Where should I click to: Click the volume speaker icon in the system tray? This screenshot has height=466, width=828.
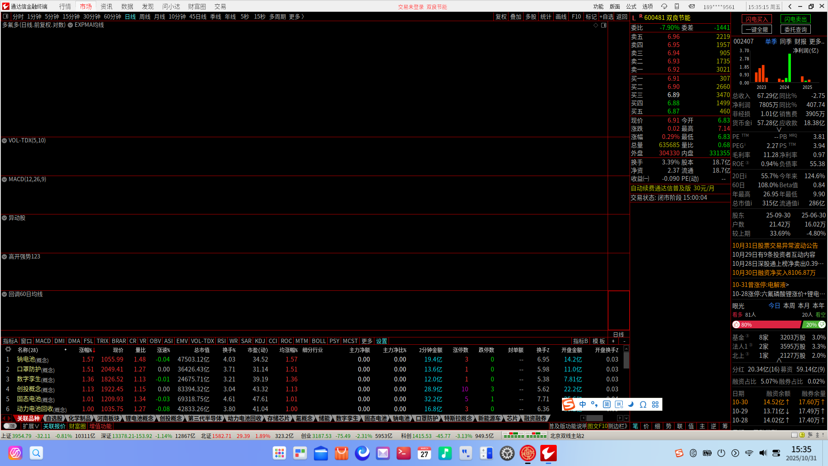(763, 453)
